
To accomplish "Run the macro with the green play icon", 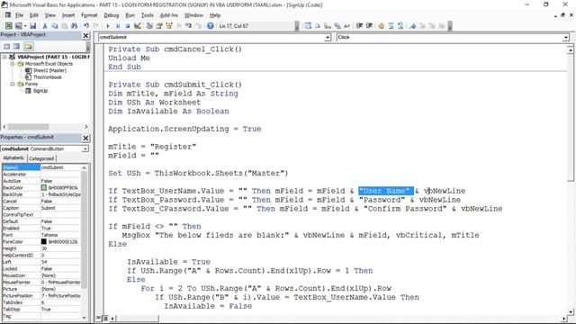I will tap(108, 26).
